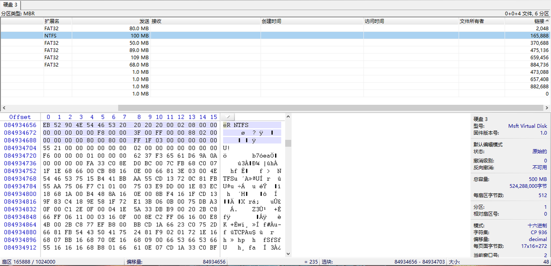Click the 17x16=272 bytes-per-page value
This screenshot has height=266, width=551.
pyautogui.click(x=534, y=246)
